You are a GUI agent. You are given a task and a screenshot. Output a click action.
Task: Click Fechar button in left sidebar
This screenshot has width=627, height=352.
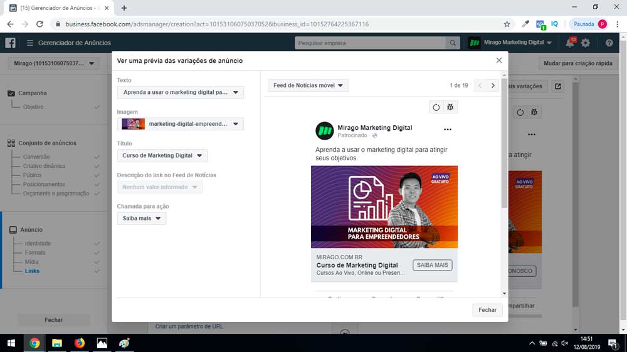pos(53,320)
